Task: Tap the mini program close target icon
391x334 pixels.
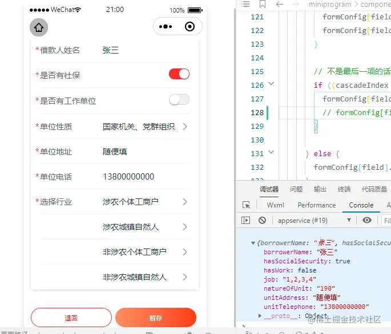Action: coord(190,26)
